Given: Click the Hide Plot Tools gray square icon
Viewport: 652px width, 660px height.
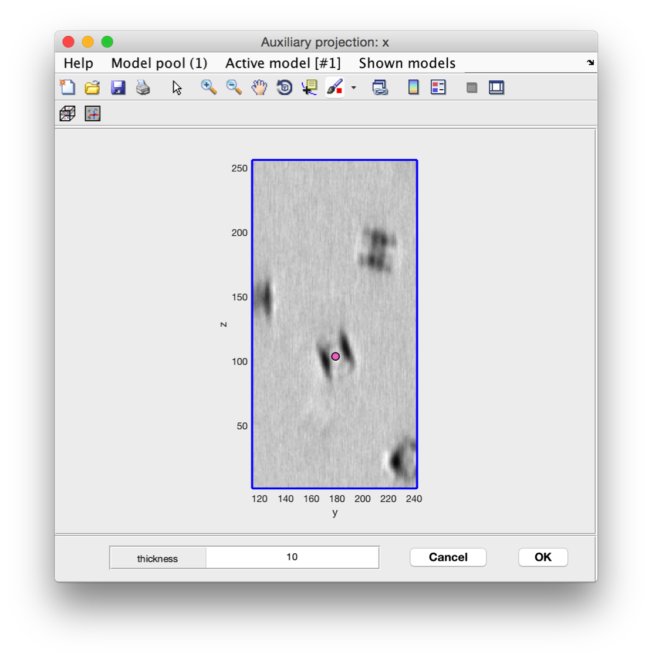Looking at the screenshot, I should coord(472,88).
